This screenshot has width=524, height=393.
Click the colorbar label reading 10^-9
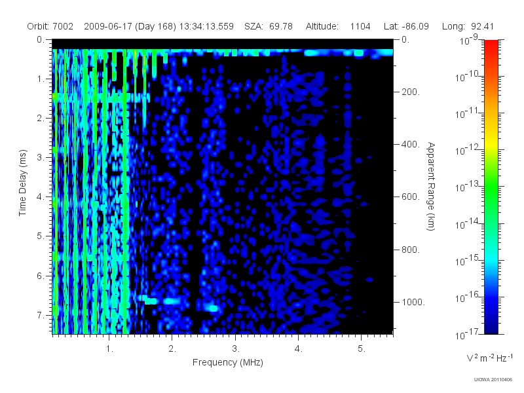point(469,40)
